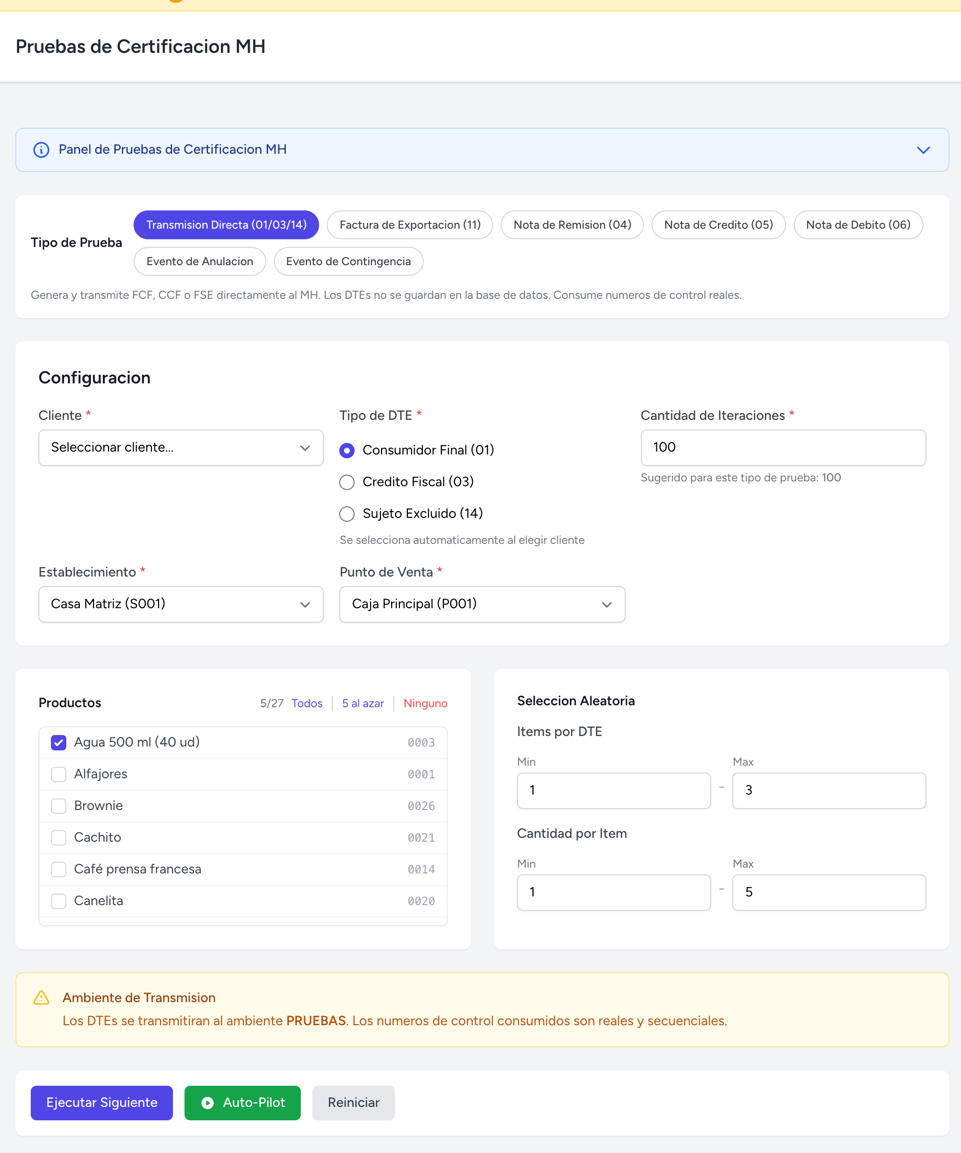The width and height of the screenshot is (961, 1153).
Task: Open the Establecimiento Casa Matriz dropdown
Action: 181,604
